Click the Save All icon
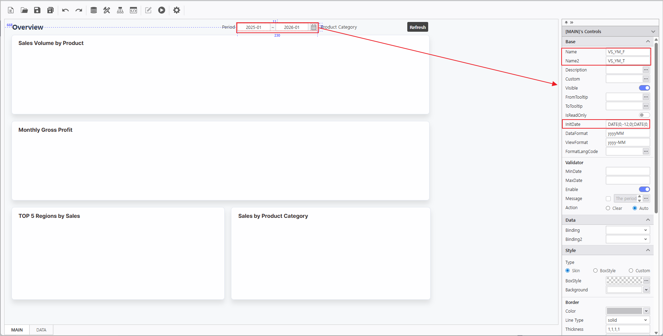The height and width of the screenshot is (336, 663). coord(51,10)
